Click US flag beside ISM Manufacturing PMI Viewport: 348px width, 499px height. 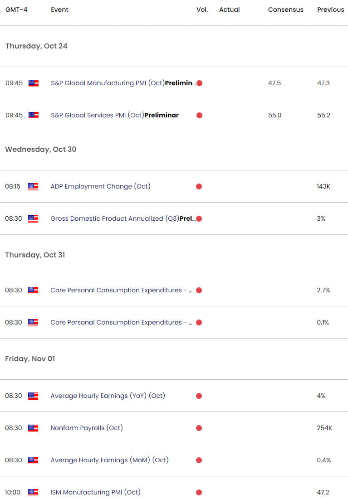point(33,492)
